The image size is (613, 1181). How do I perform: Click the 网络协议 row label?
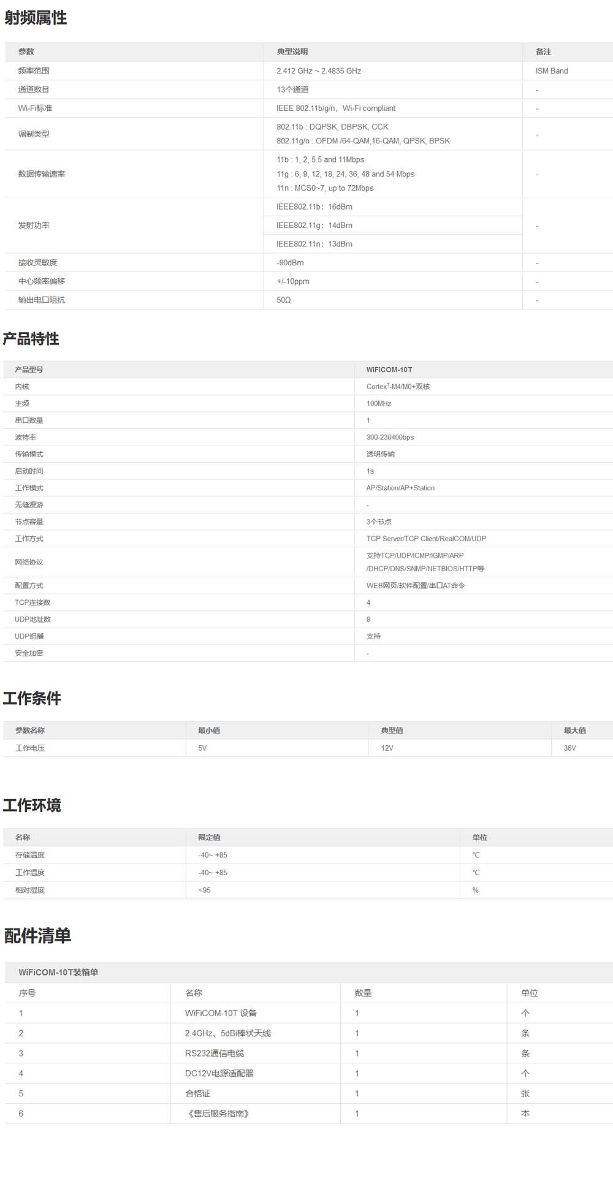point(29,562)
